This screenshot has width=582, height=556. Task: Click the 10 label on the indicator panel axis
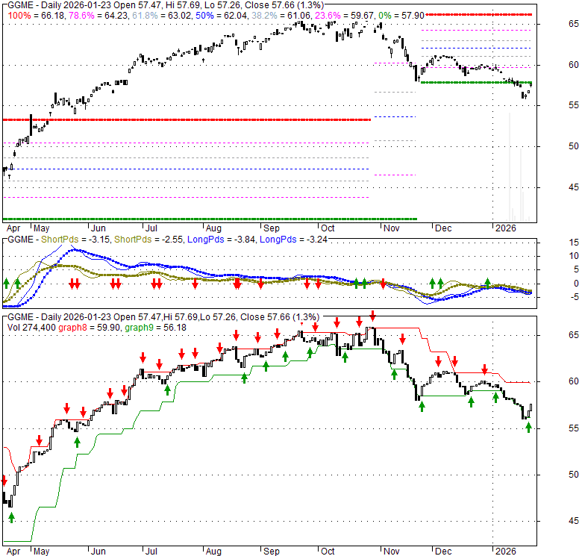click(x=574, y=256)
